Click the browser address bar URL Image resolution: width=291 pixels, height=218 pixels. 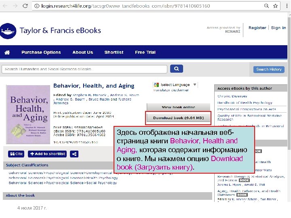click(x=125, y=6)
